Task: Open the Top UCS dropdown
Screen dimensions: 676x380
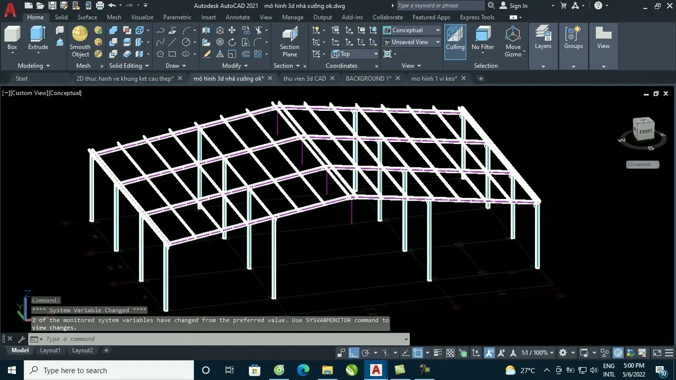Action: [x=354, y=54]
